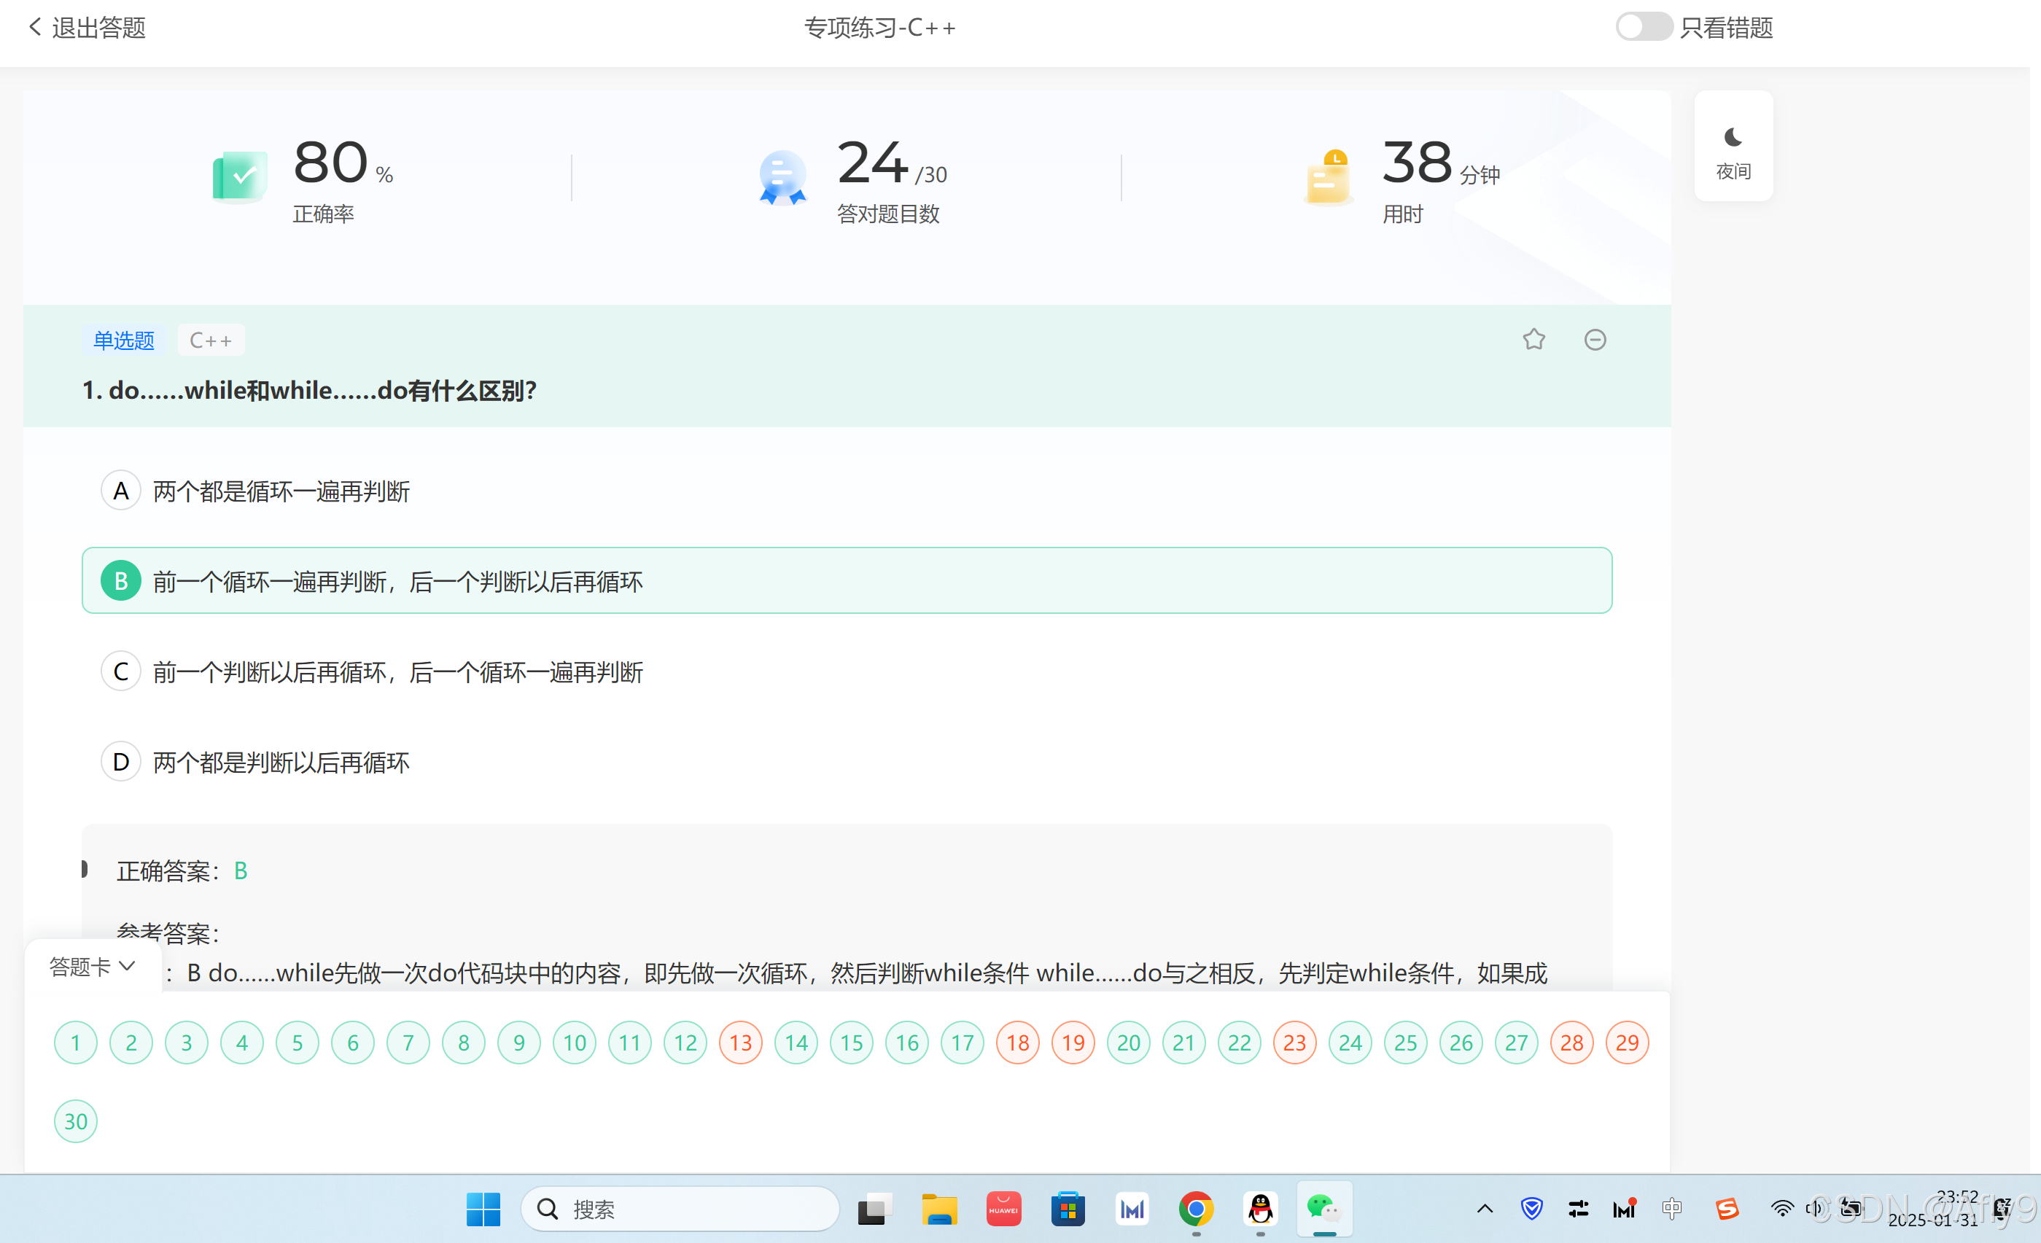Jump to wrong question 23

click(1294, 1043)
